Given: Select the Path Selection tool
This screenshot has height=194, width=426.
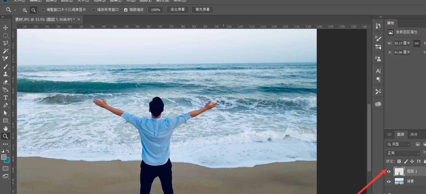Looking at the screenshot, I should [x=5, y=113].
